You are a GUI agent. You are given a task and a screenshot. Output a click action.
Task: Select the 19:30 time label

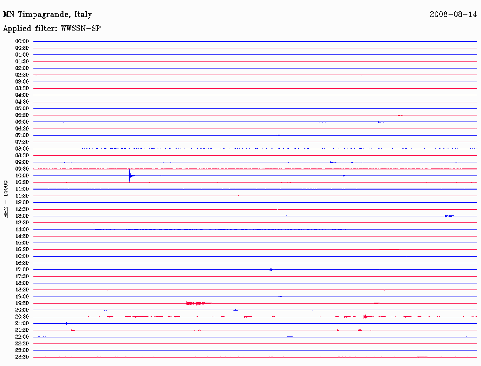coord(22,304)
